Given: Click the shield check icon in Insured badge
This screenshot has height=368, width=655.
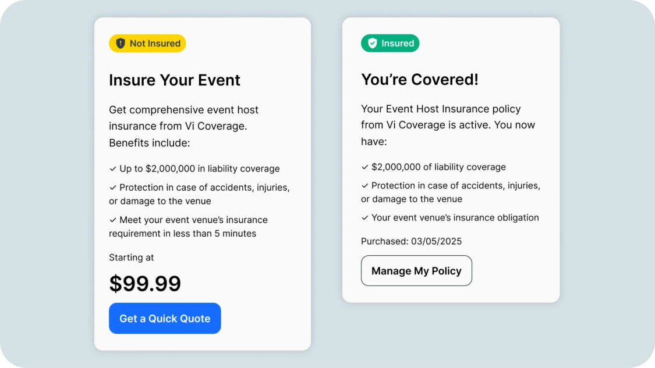Looking at the screenshot, I should [373, 43].
